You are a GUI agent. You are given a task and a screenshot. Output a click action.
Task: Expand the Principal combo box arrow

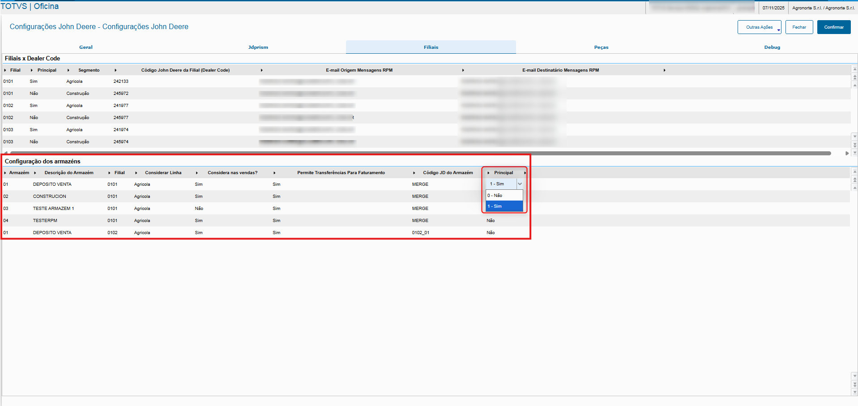point(520,184)
